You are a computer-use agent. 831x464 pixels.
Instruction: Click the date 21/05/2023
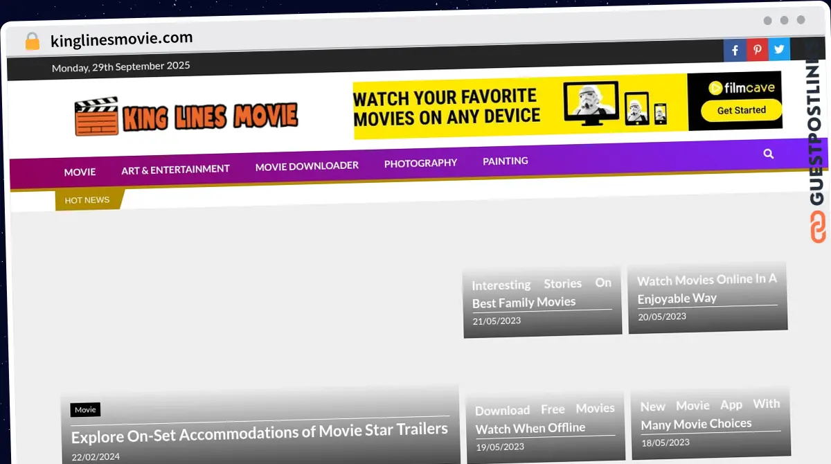(497, 321)
